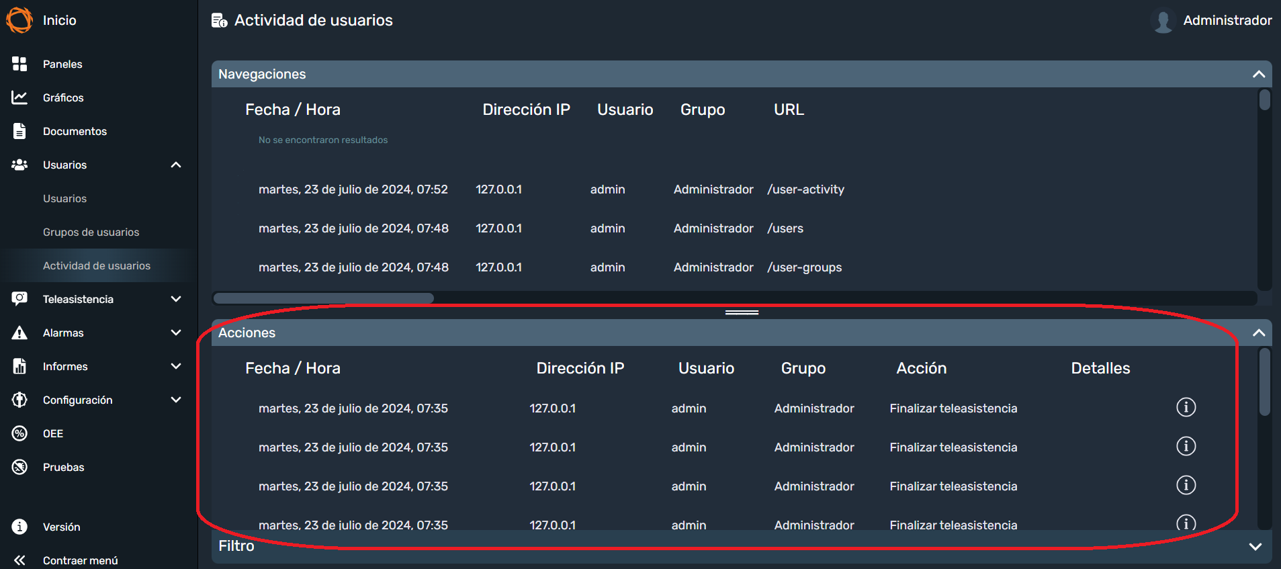Collapse the Navegaciones panel

click(x=1258, y=74)
